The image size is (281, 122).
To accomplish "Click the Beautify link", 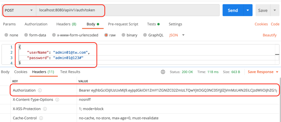I will [269, 35].
